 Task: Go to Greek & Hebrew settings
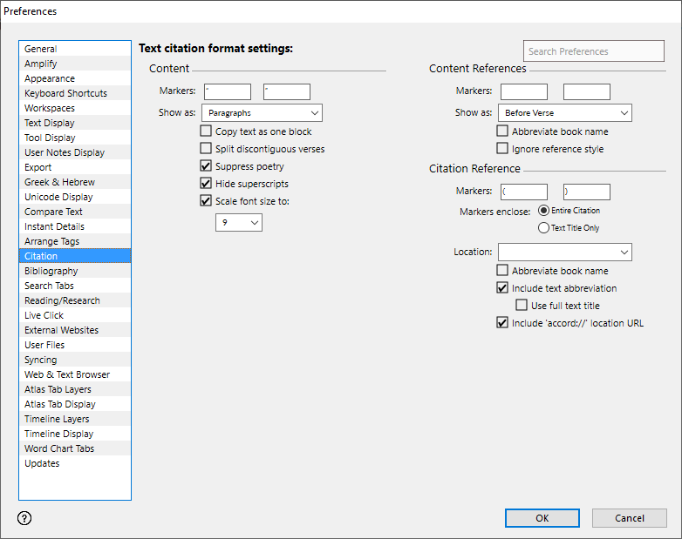point(59,182)
